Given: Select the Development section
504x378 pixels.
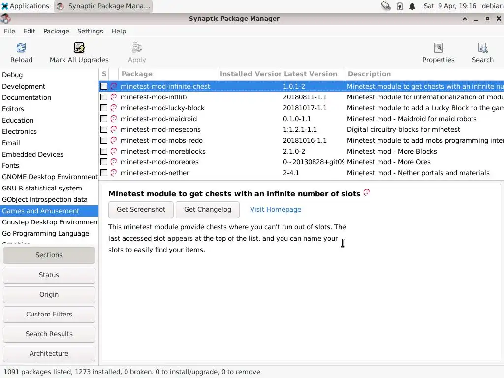Looking at the screenshot, I should 49,86.
